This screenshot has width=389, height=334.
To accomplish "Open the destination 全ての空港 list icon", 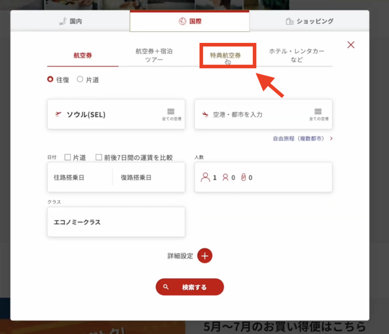I will pos(319,114).
